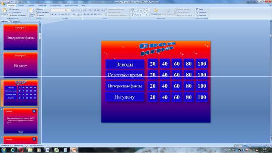
Task: Toggle italic formatting
Action: click(x=56, y=14)
